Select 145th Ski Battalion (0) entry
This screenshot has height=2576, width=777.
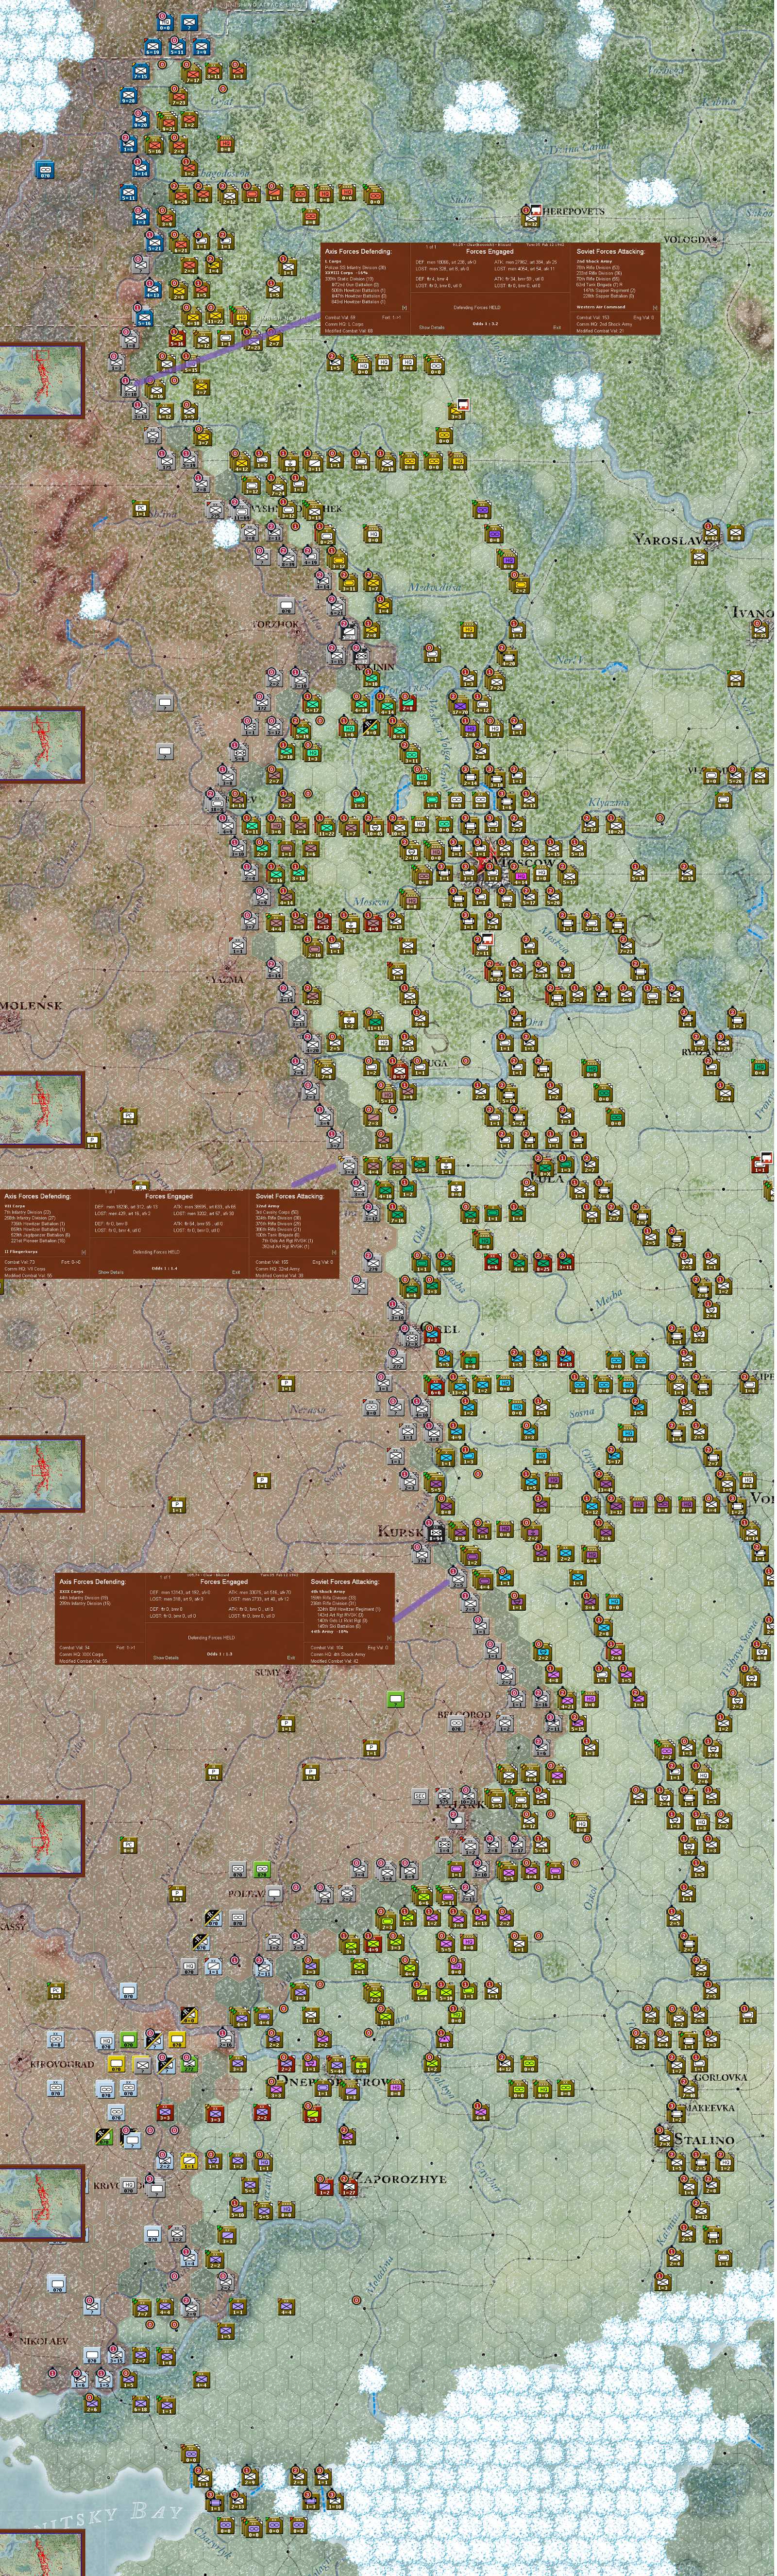pos(339,1626)
